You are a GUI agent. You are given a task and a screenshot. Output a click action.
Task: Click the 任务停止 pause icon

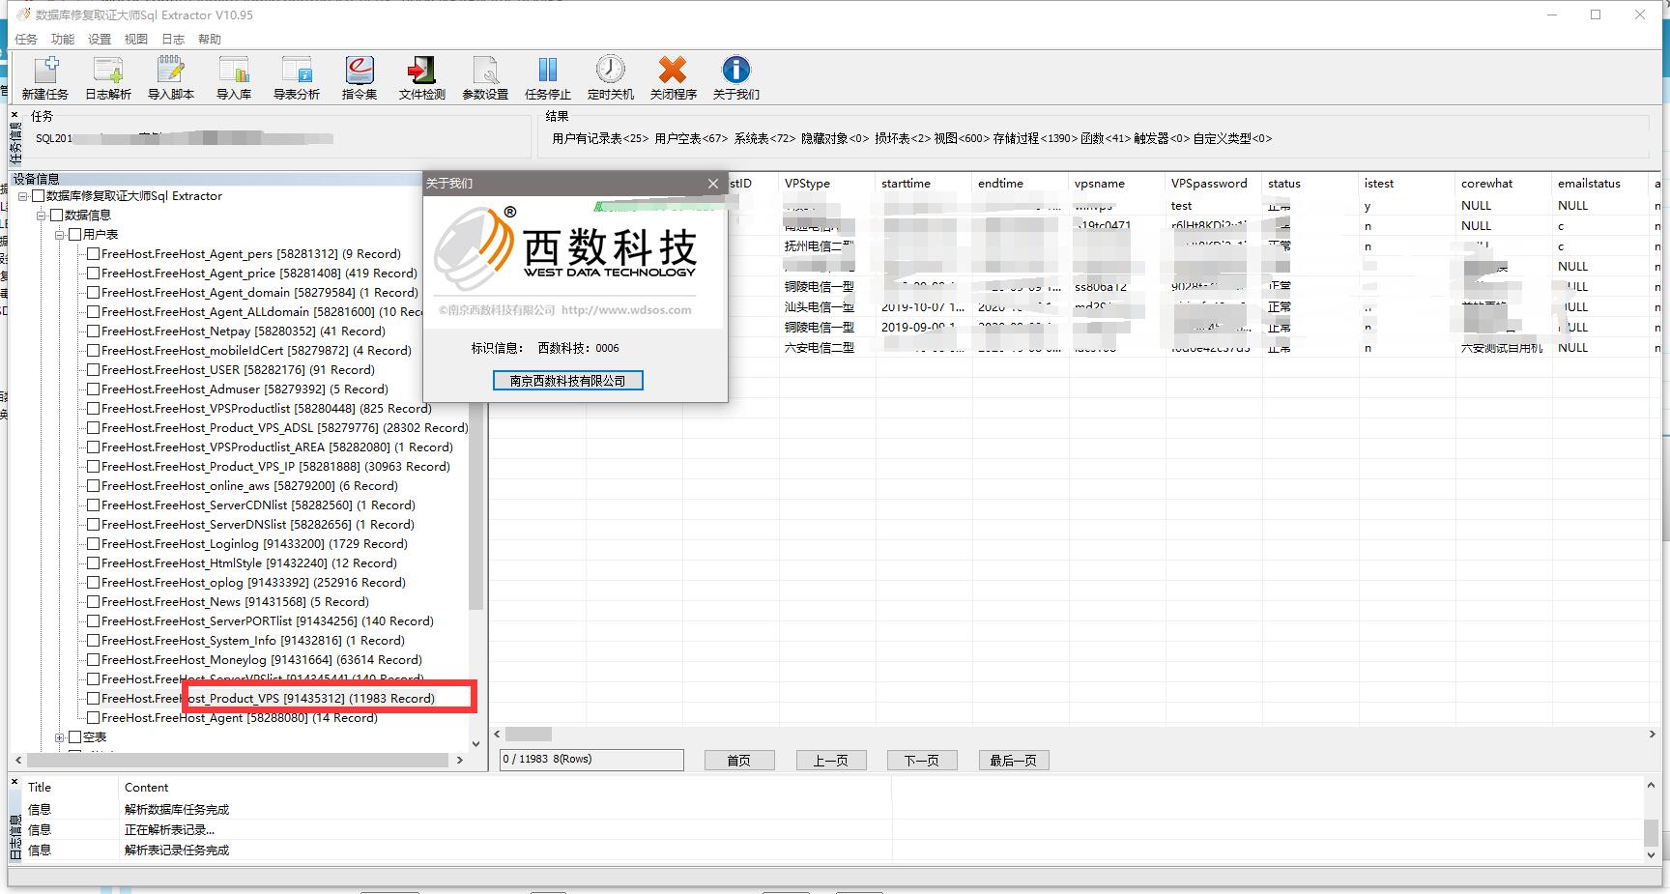[547, 77]
